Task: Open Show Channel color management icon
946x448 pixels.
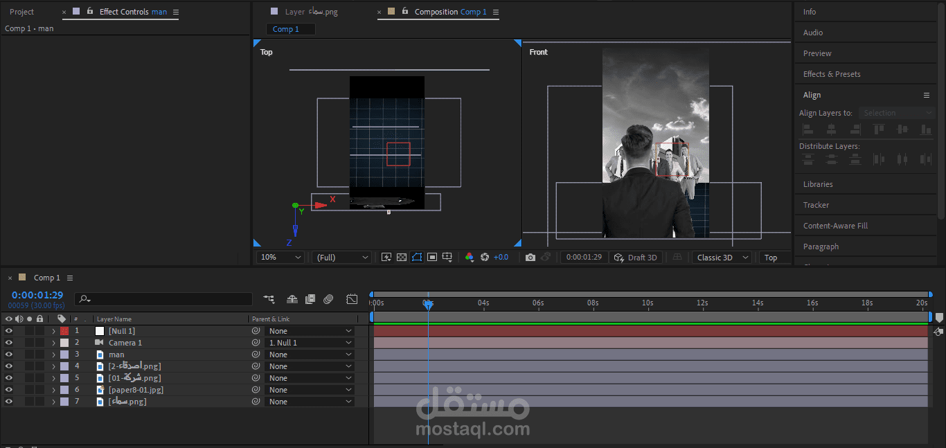Action: click(470, 258)
